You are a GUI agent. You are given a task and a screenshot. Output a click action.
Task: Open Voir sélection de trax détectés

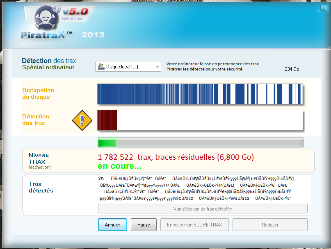pos(203,209)
